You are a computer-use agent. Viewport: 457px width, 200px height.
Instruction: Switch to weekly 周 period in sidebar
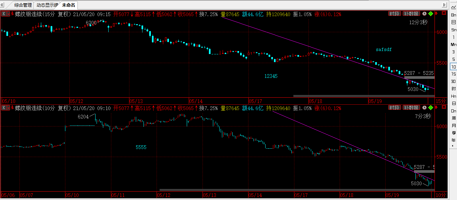[x=453, y=118]
